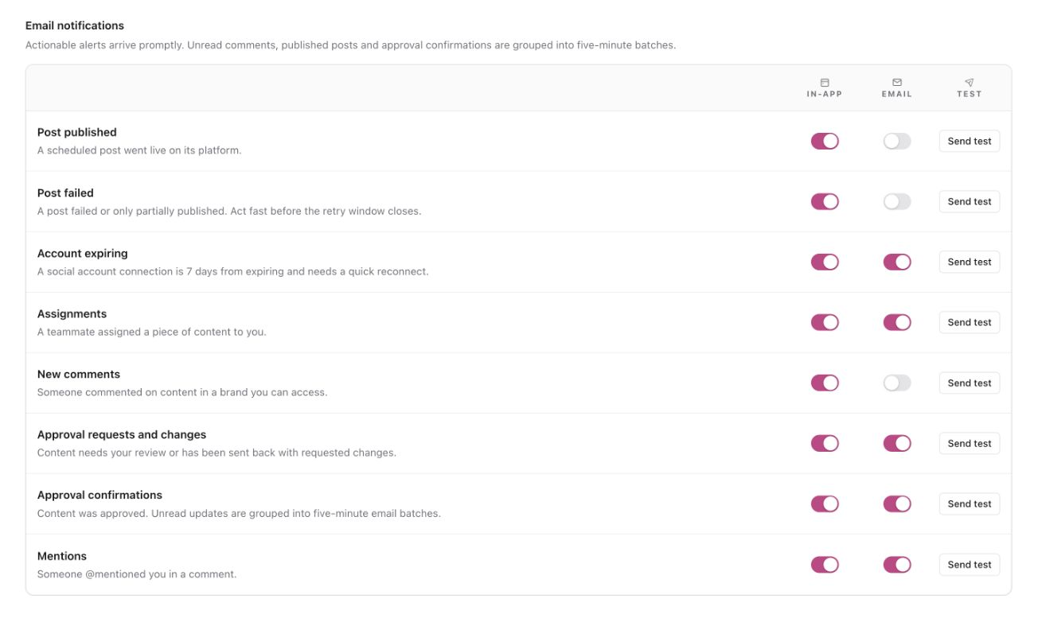Click the Post failed row title
This screenshot has width=1038, height=618.
(x=65, y=192)
